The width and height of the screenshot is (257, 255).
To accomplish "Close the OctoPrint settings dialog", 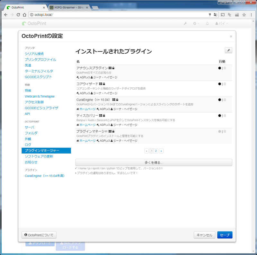I will coord(231,36).
